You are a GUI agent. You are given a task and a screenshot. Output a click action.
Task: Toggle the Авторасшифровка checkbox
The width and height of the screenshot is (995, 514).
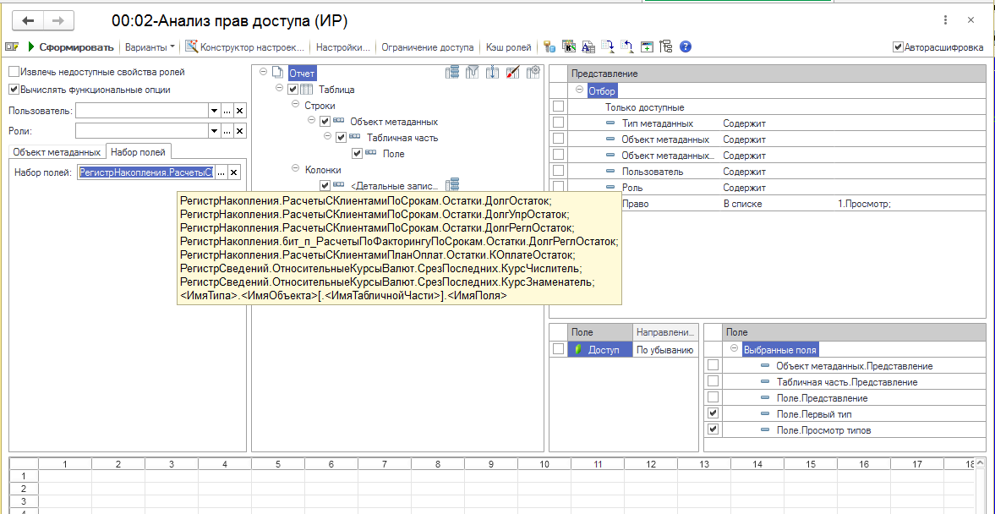pos(898,47)
